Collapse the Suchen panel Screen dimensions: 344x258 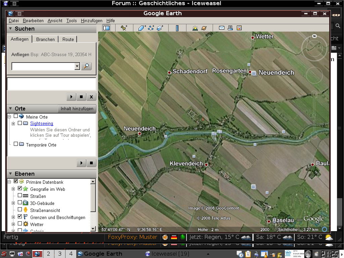coord(10,29)
